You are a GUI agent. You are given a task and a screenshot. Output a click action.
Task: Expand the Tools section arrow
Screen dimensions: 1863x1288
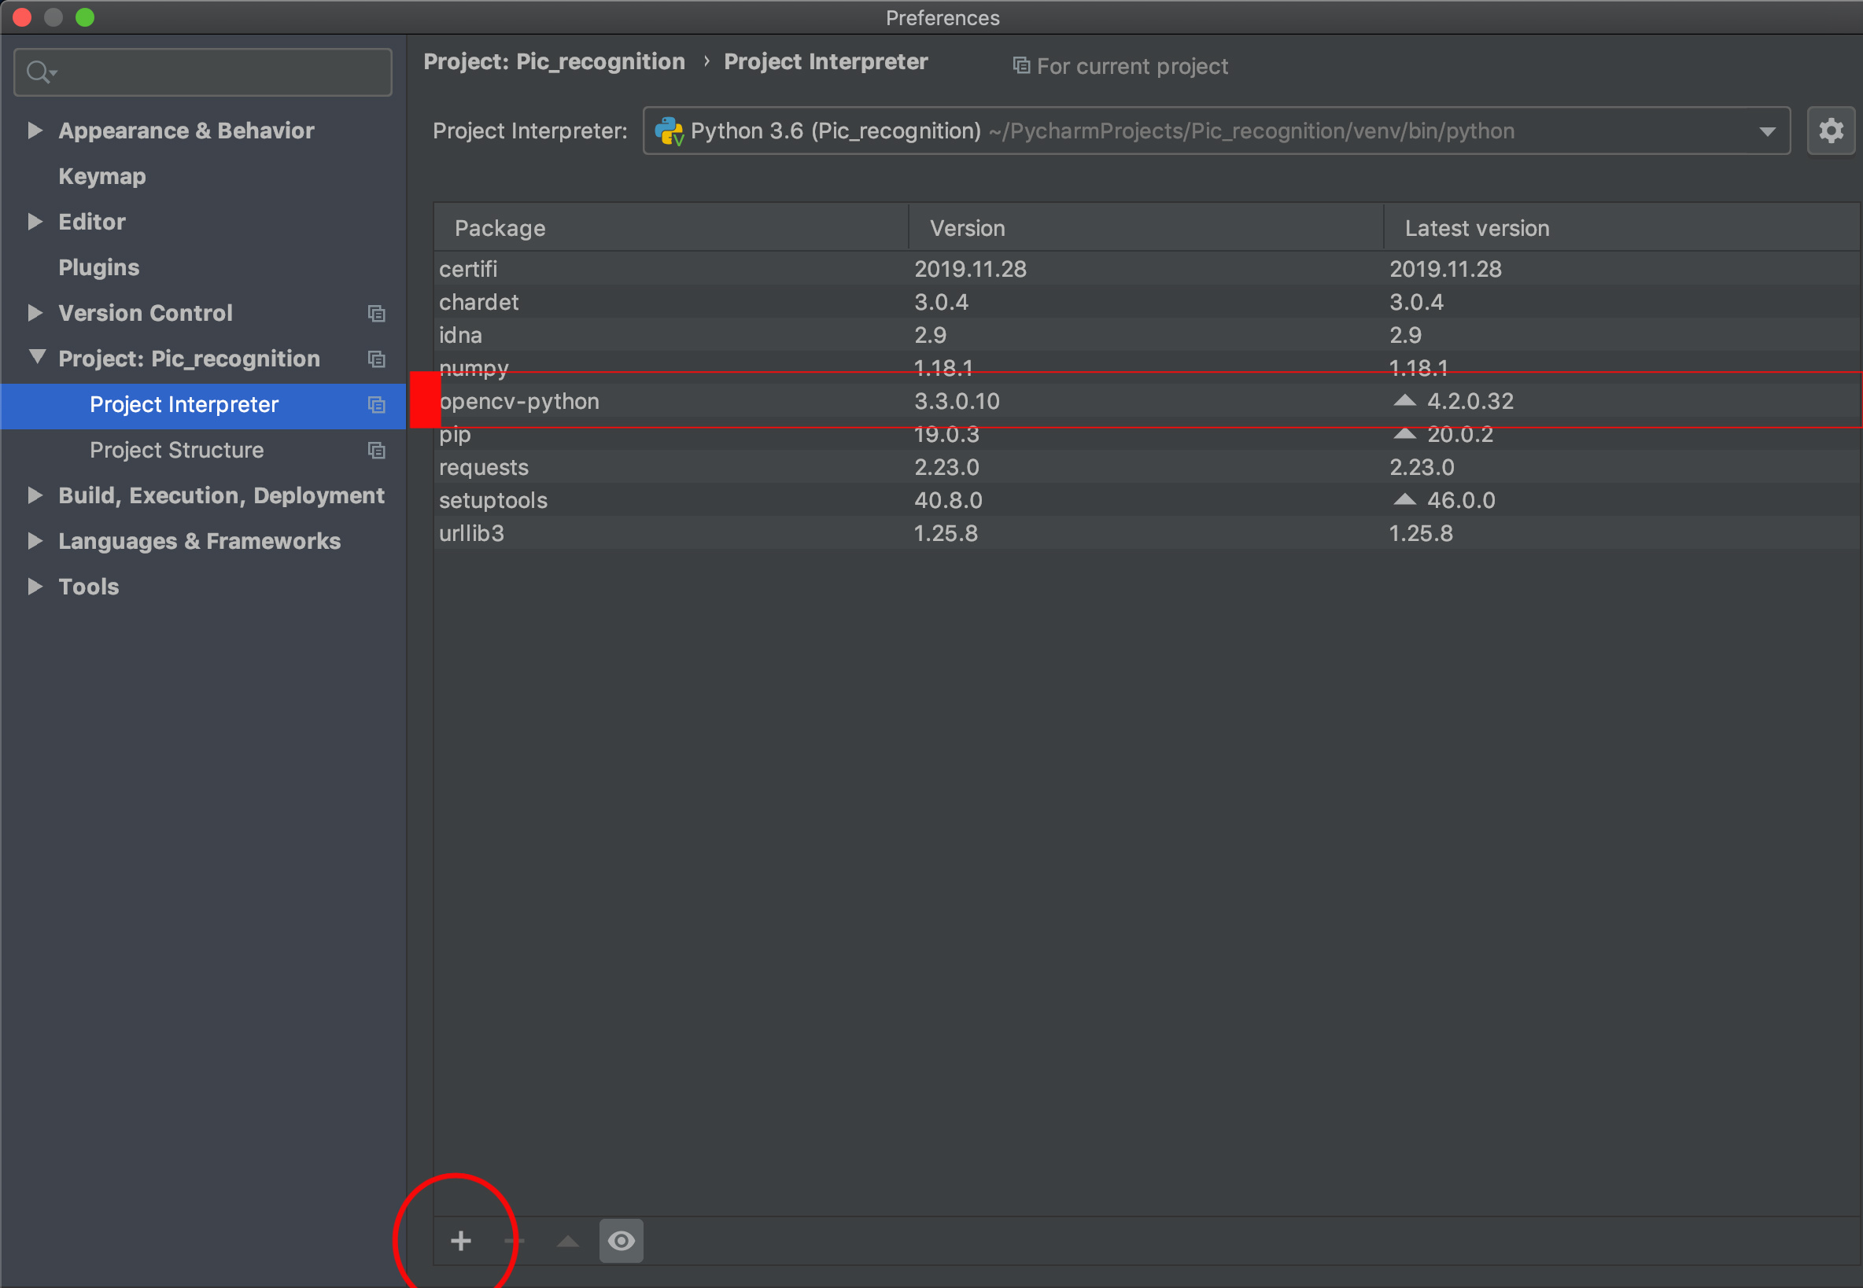pyautogui.click(x=35, y=586)
